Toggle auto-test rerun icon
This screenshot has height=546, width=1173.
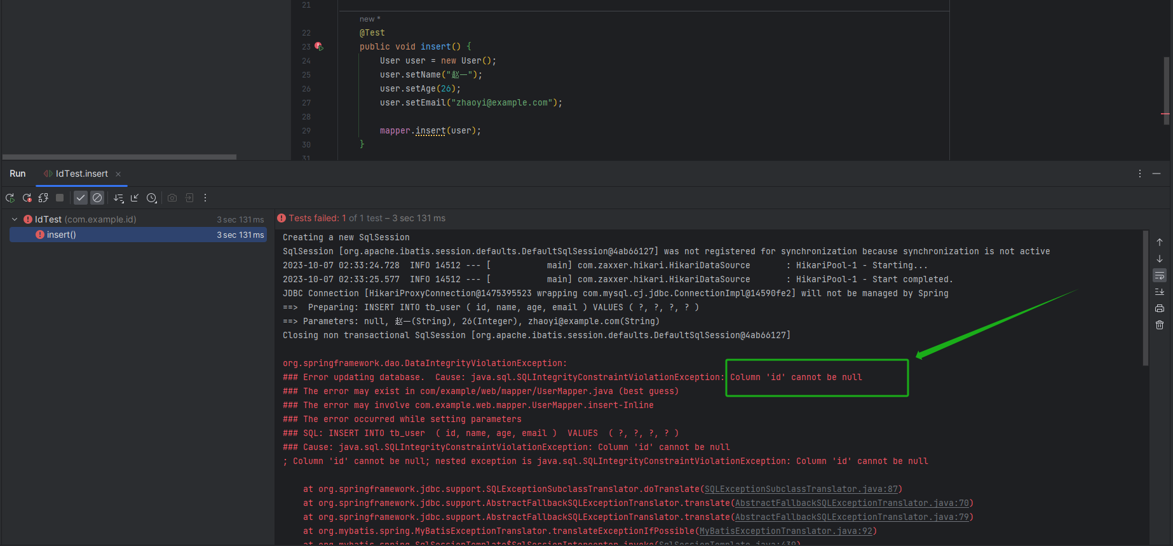point(43,198)
